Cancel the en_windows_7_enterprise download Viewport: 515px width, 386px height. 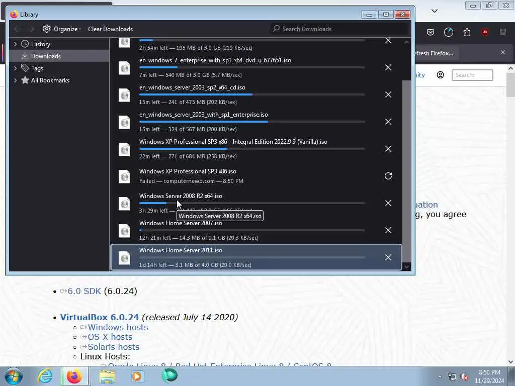coord(388,68)
